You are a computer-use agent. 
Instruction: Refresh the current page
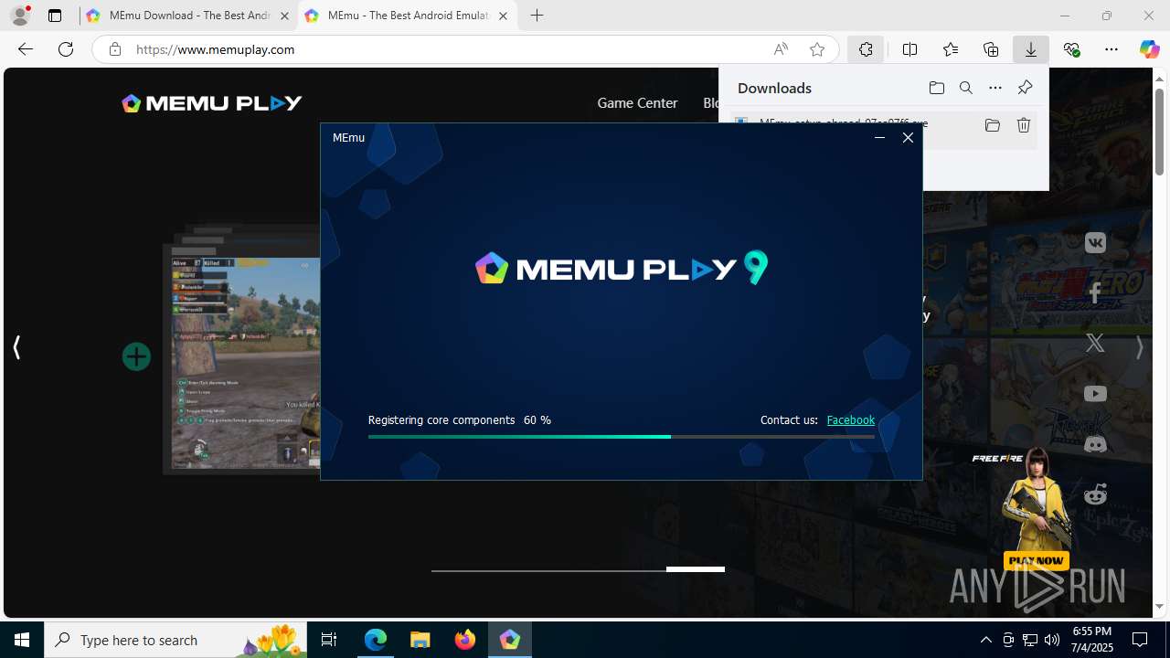(x=66, y=49)
